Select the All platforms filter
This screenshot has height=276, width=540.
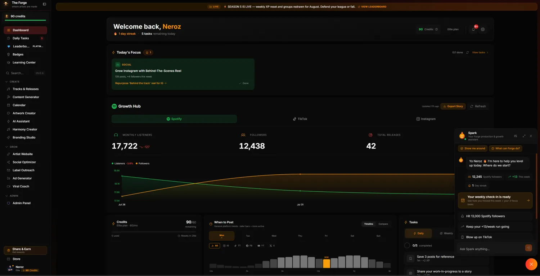[x=215, y=246]
